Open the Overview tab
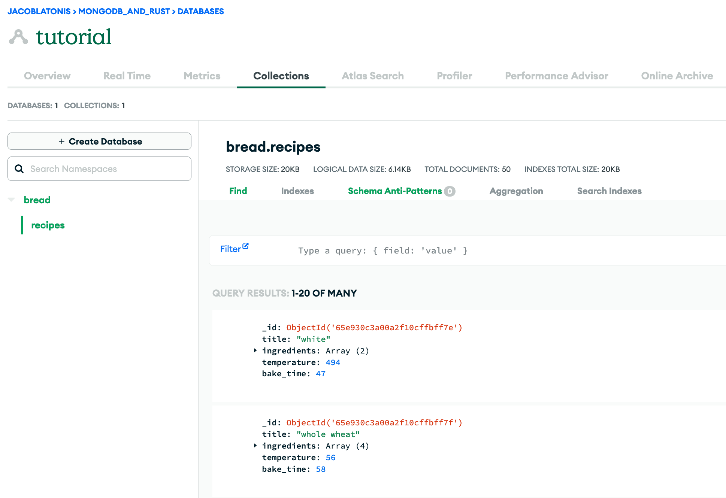 coord(47,76)
